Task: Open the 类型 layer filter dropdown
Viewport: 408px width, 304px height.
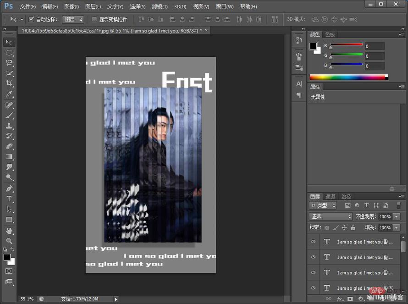Action: pyautogui.click(x=323, y=205)
